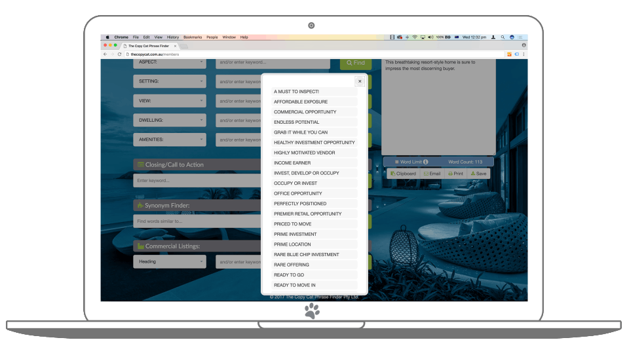Open the Heading dropdown under Commercial Listings

point(170,261)
